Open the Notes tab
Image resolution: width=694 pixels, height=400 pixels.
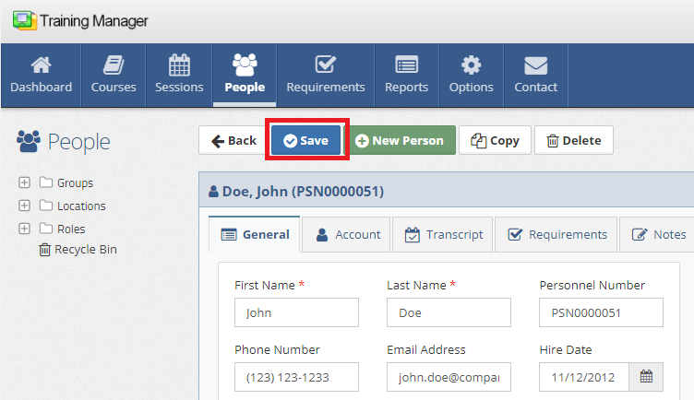click(x=659, y=234)
